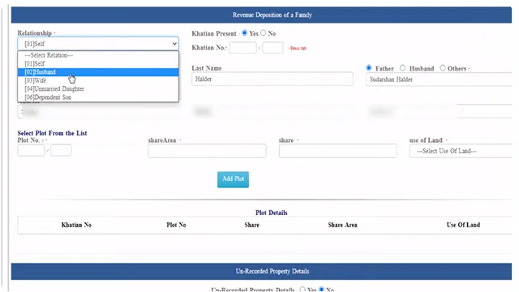Select '[03]Wife' relationship option

click(x=98, y=80)
